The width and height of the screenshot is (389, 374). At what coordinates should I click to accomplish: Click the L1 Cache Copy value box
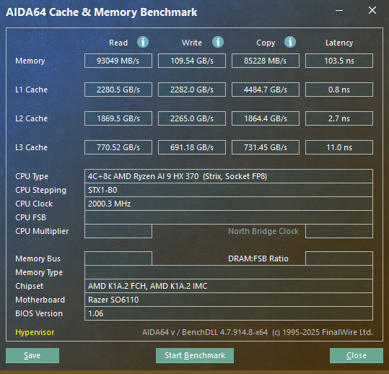tap(266, 90)
